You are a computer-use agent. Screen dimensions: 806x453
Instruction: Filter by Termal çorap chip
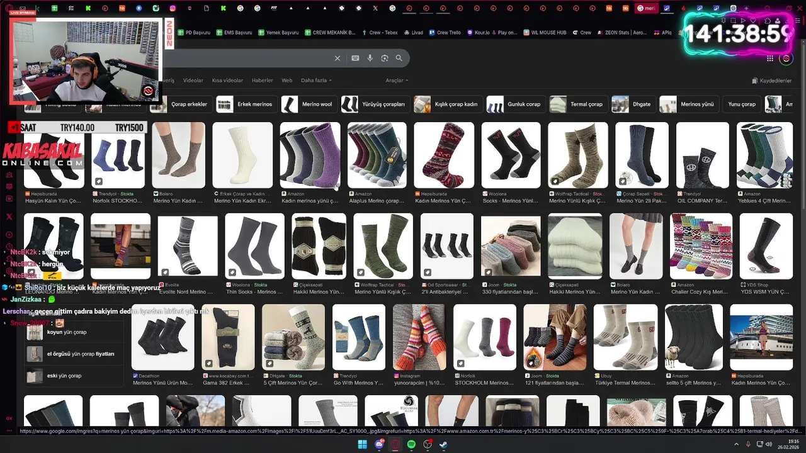(578, 104)
